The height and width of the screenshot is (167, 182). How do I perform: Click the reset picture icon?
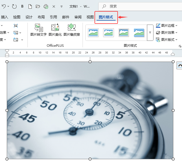(x=16, y=40)
